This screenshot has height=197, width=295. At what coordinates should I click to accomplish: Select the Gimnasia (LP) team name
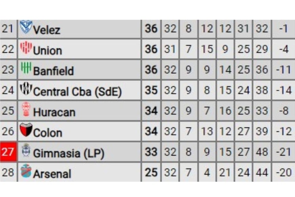click(x=68, y=154)
